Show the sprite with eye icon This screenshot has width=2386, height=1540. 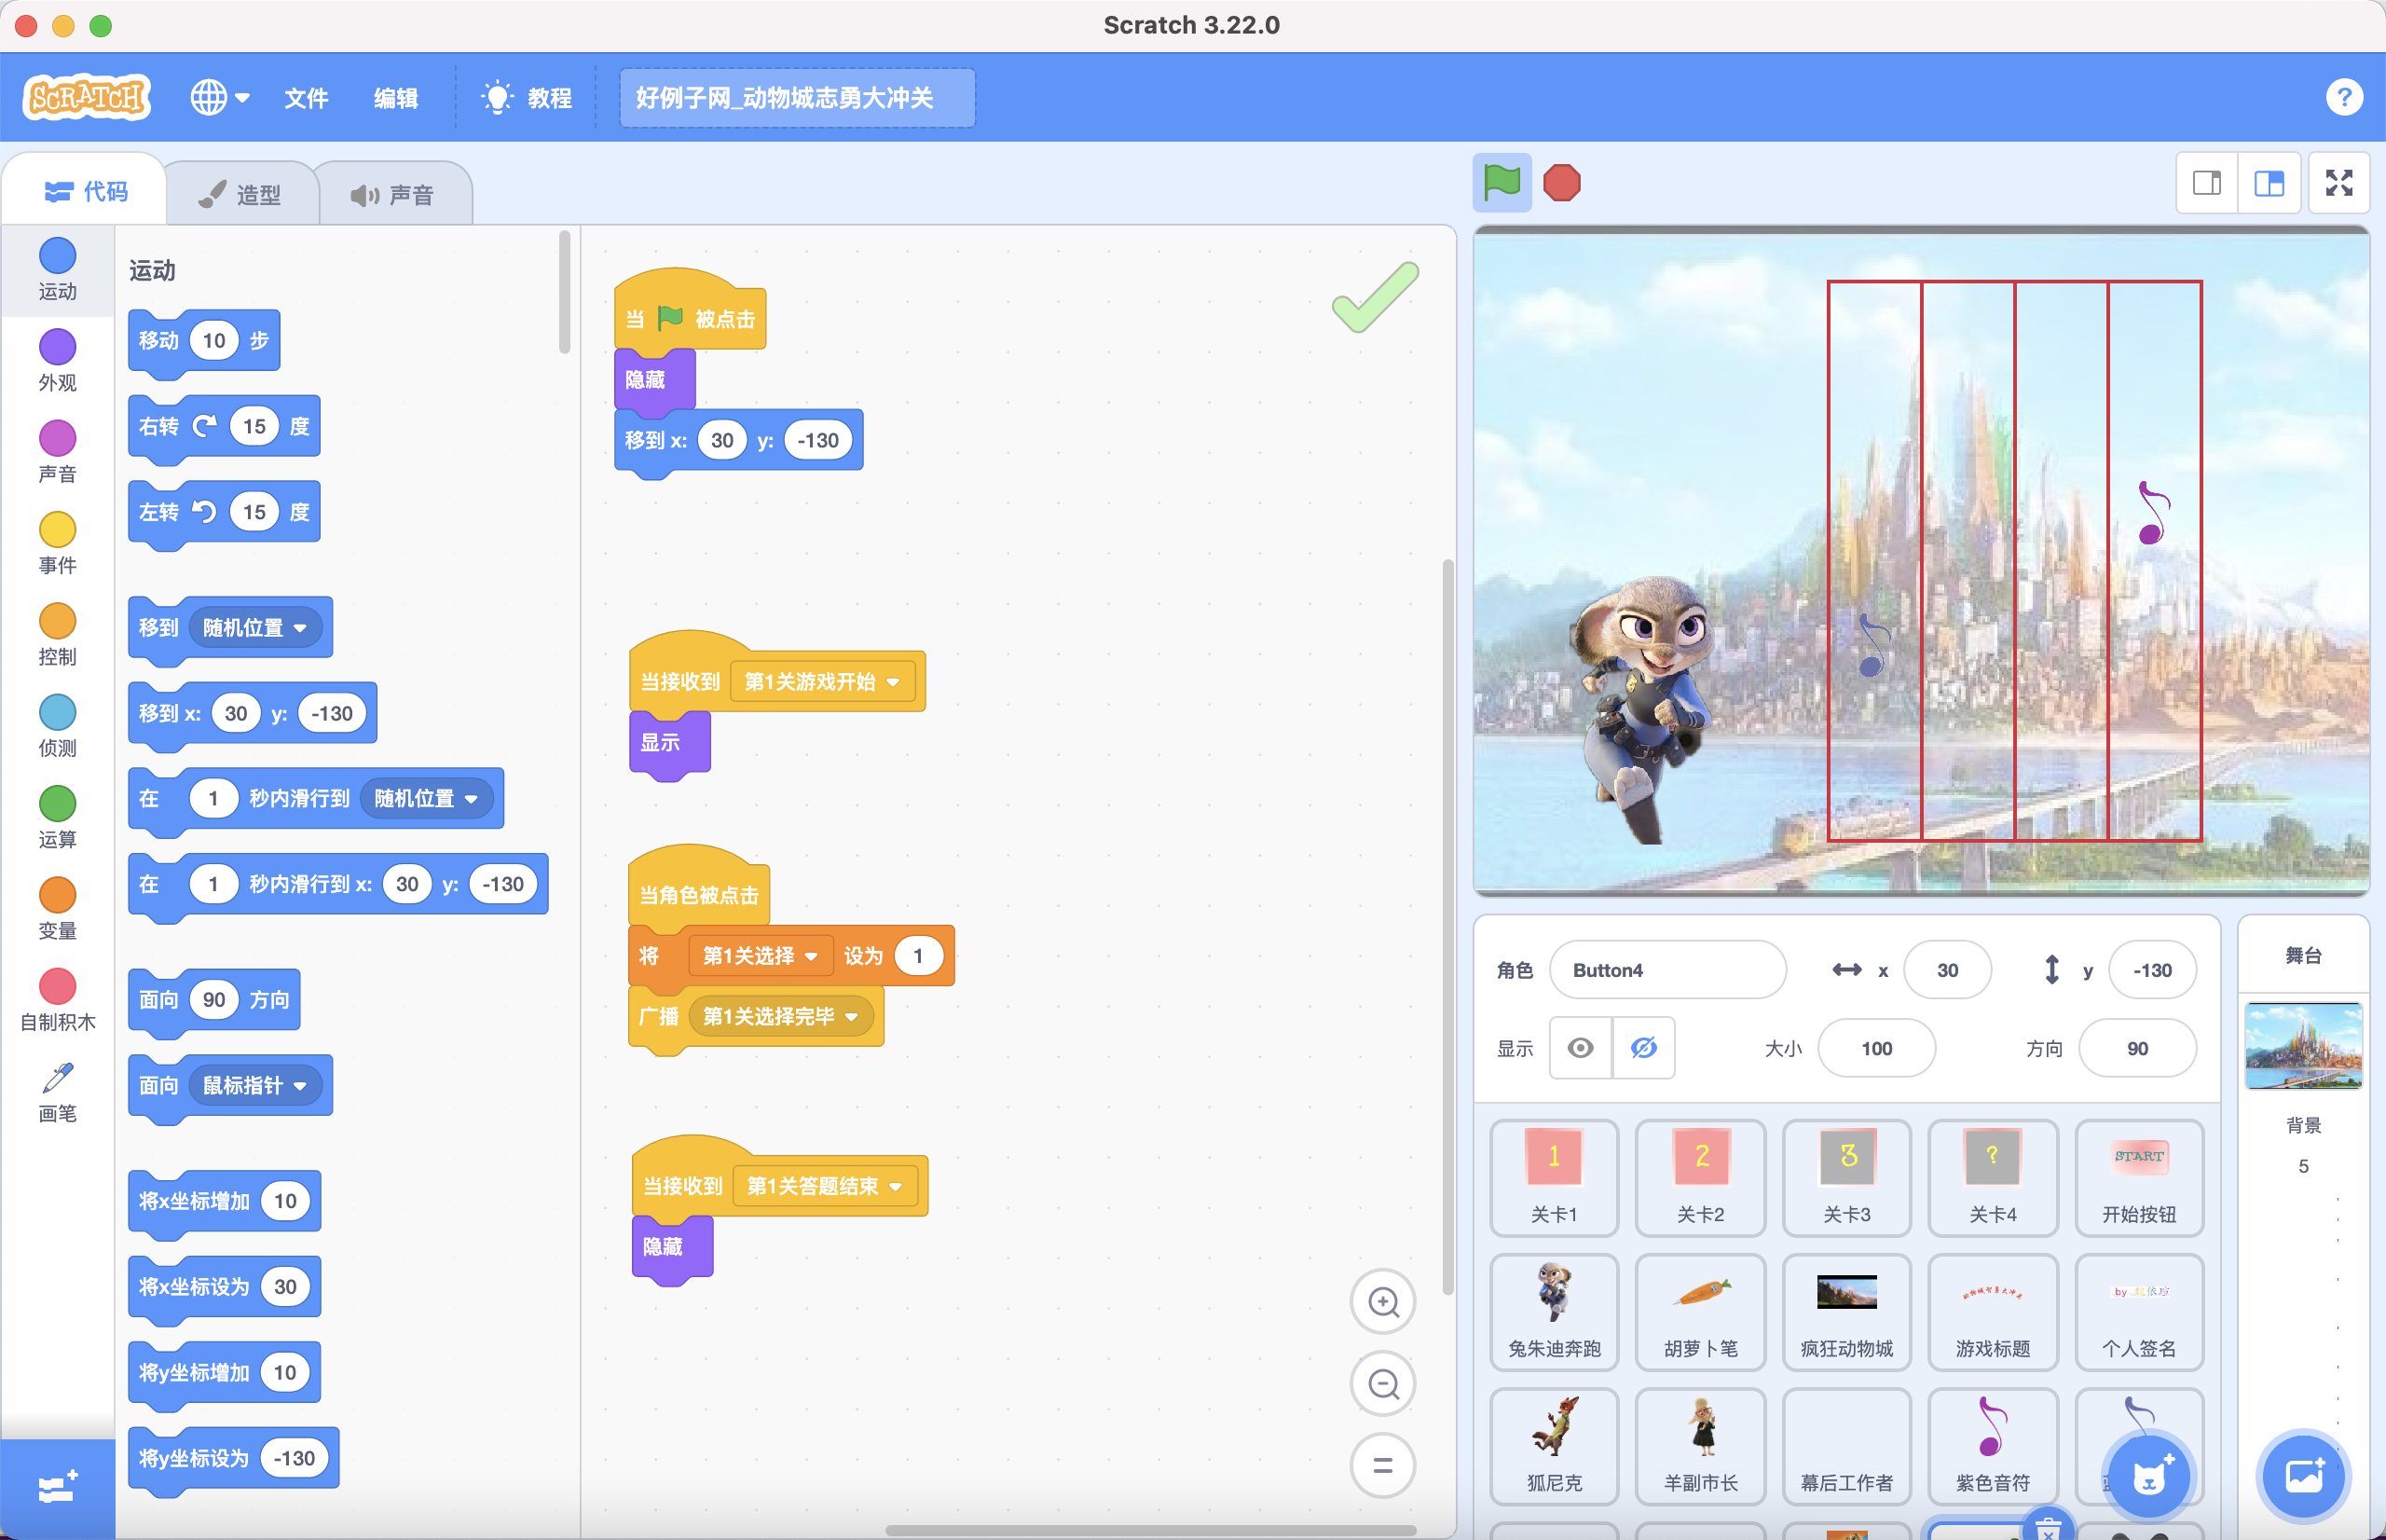click(1581, 1048)
